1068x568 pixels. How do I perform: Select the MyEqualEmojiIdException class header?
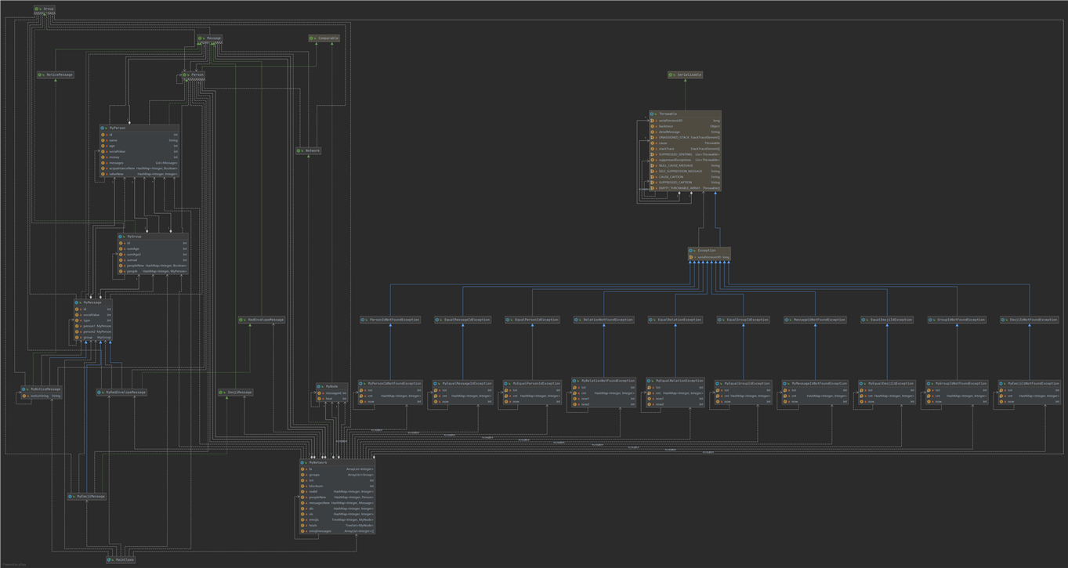(x=887, y=384)
